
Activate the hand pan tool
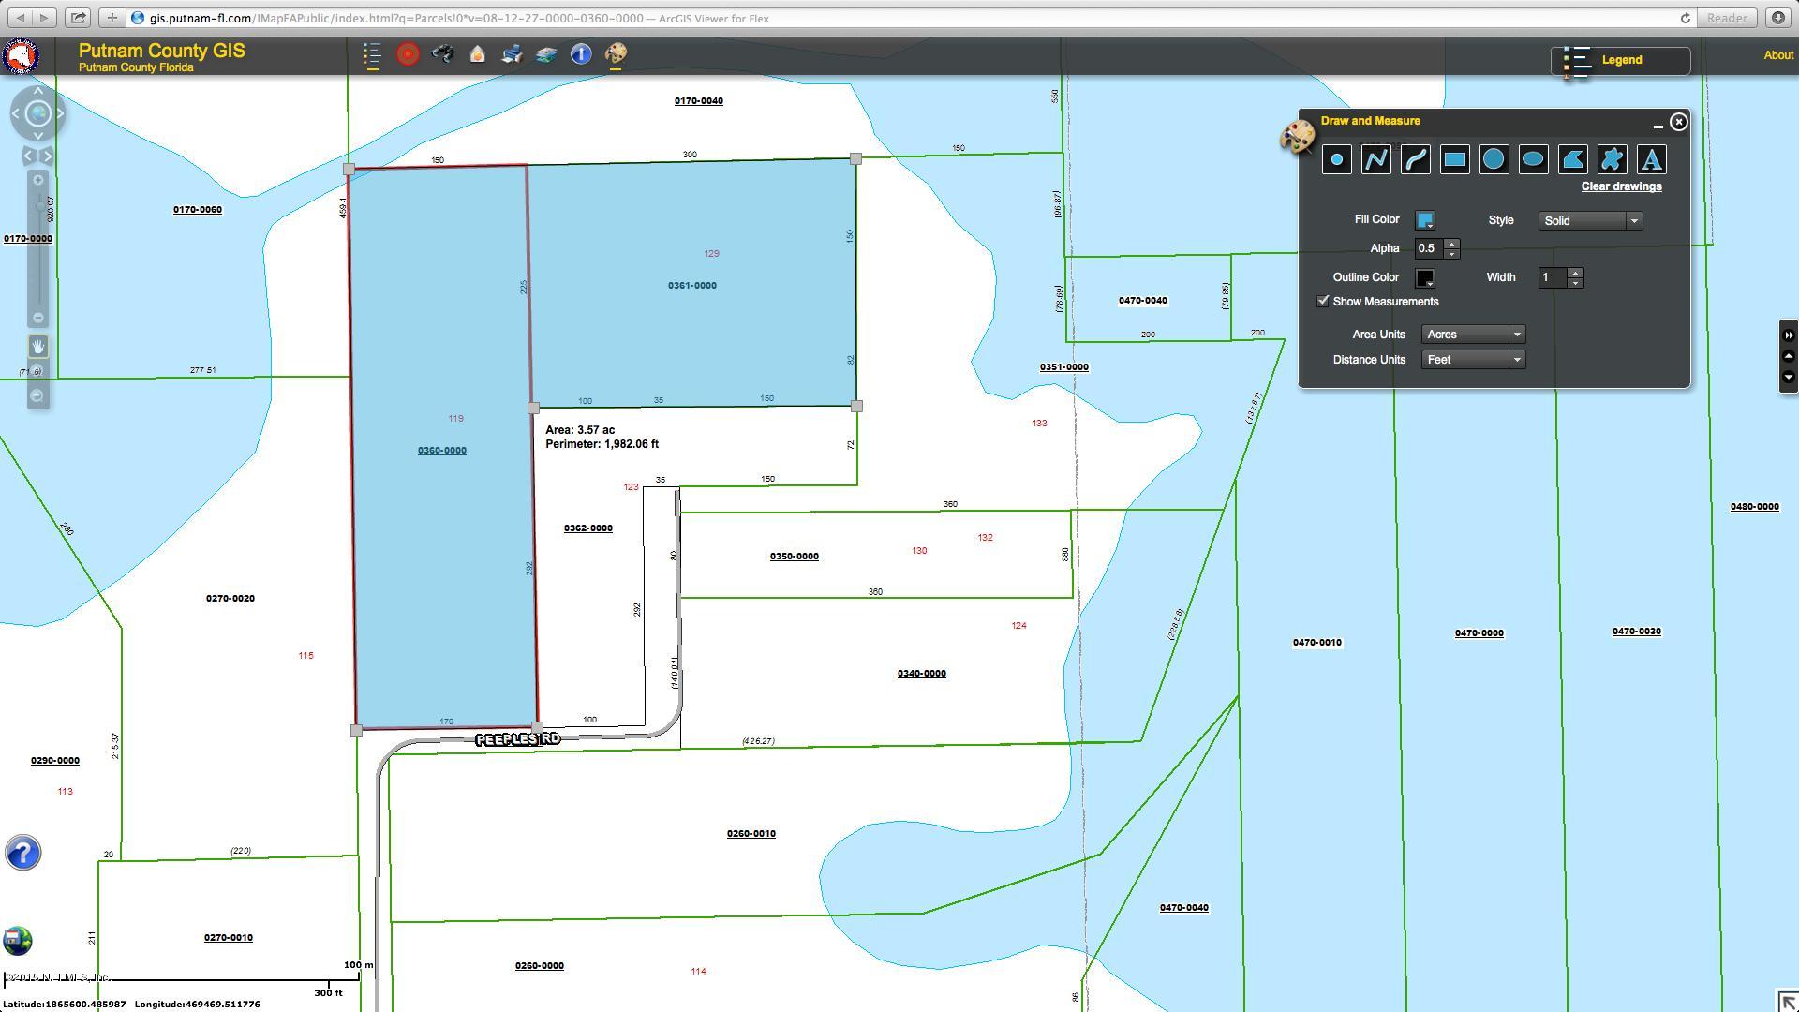pos(38,347)
